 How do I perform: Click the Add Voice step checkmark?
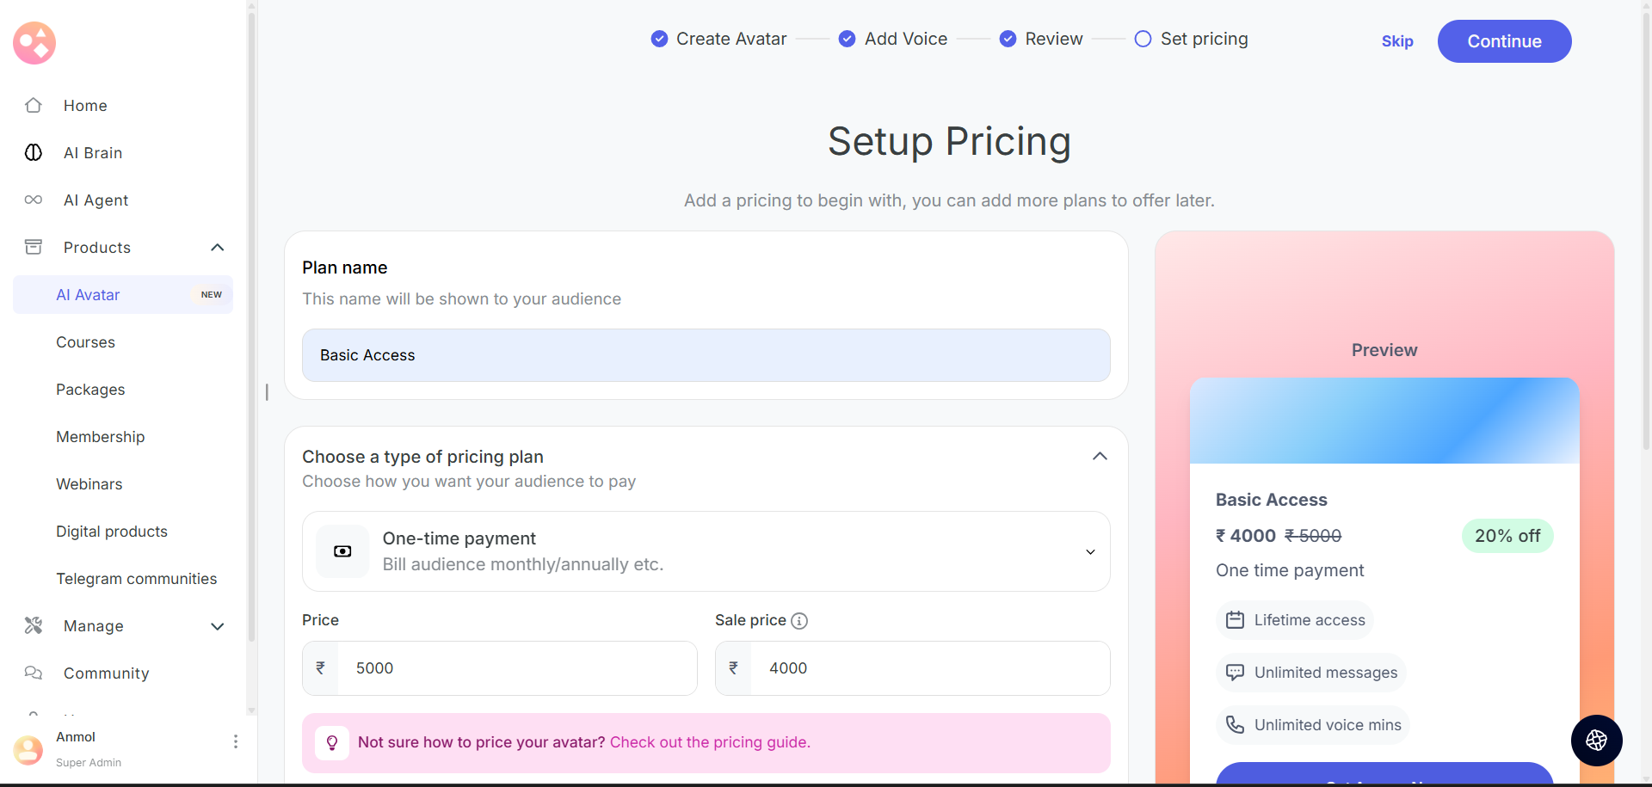pos(847,39)
